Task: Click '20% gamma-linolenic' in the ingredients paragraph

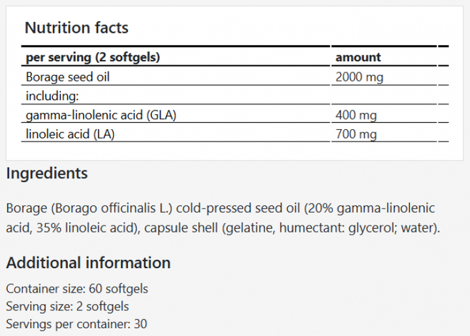Action: click(x=377, y=209)
